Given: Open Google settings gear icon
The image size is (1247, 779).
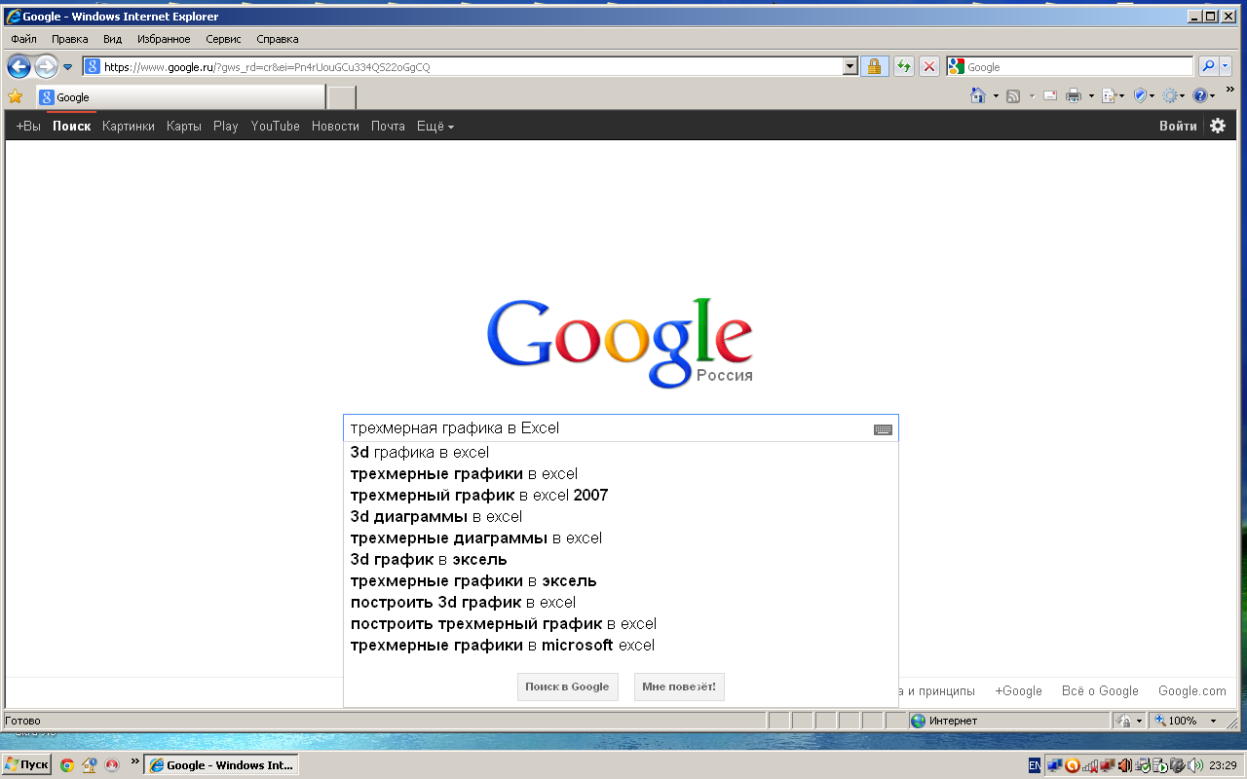Looking at the screenshot, I should [1218, 126].
